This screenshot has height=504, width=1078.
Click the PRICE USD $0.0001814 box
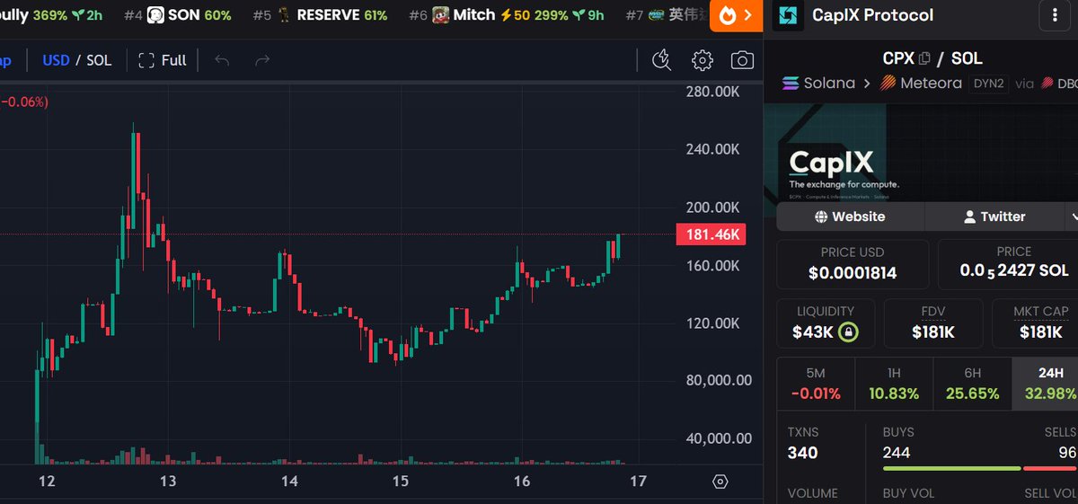pyautogui.click(x=852, y=264)
